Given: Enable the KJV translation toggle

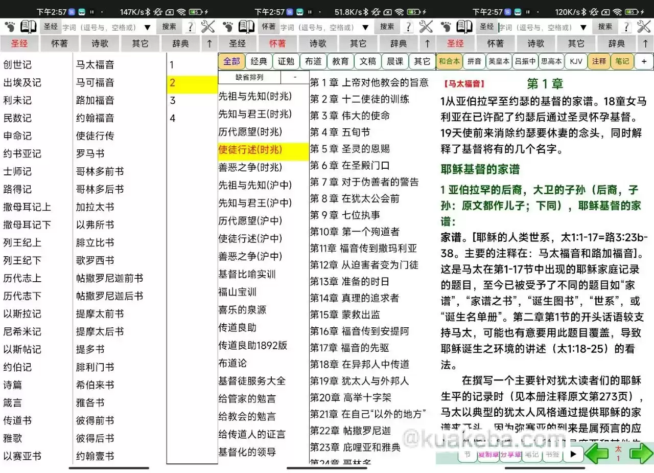Looking at the screenshot, I should click(576, 61).
